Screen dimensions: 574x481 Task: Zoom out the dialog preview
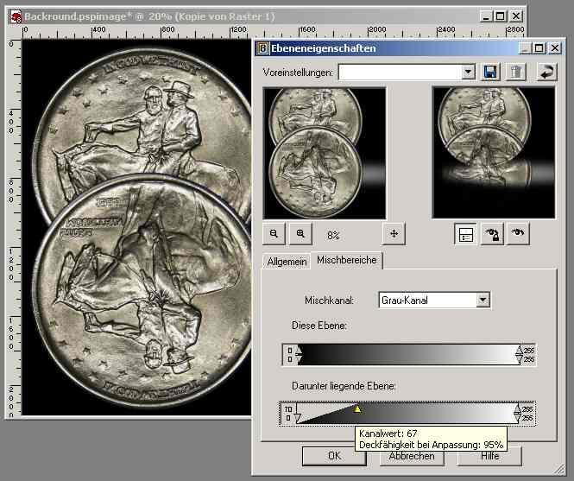coord(274,233)
